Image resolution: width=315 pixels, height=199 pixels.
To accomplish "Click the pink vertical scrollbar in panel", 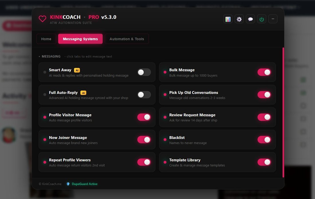I will 283,112.
